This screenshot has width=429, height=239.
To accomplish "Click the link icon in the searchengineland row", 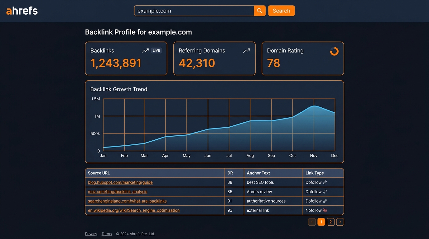I will click(x=325, y=201).
